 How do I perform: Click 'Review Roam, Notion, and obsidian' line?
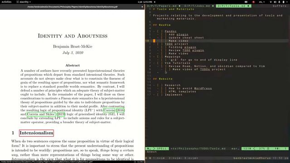tap(217, 66)
